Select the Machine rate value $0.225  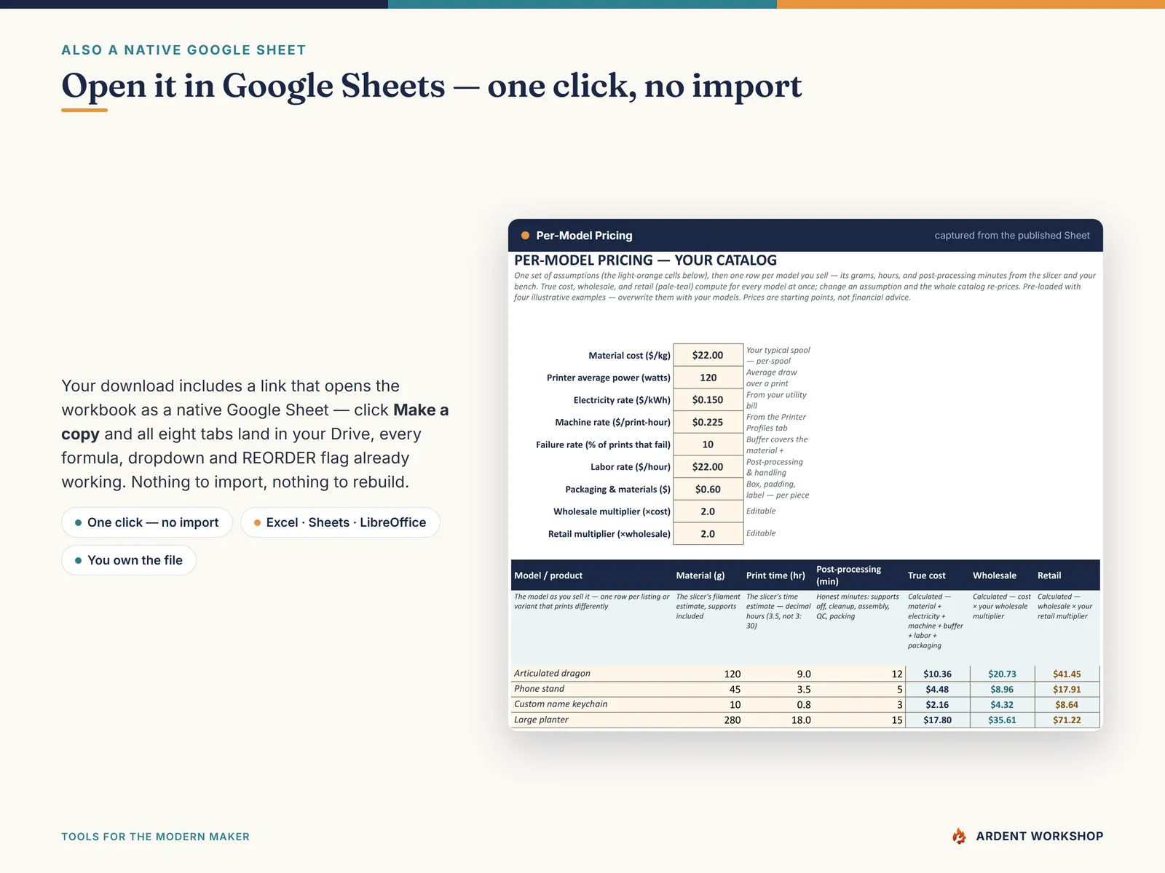[708, 422]
